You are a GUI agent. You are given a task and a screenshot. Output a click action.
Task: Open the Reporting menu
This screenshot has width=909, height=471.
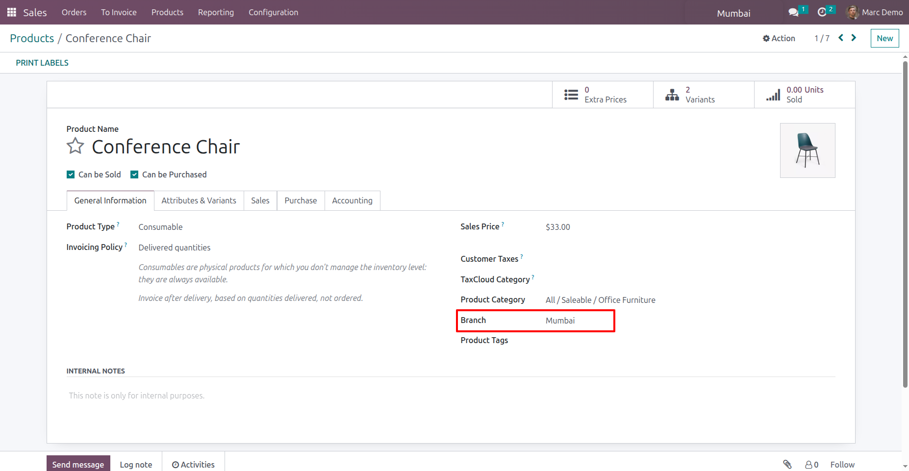click(x=216, y=12)
